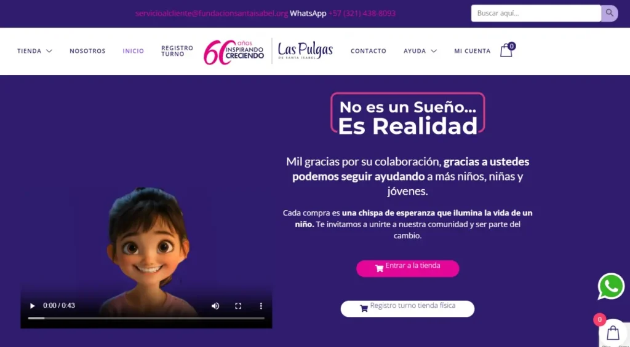Mute the video with the speaker icon

coord(215,306)
